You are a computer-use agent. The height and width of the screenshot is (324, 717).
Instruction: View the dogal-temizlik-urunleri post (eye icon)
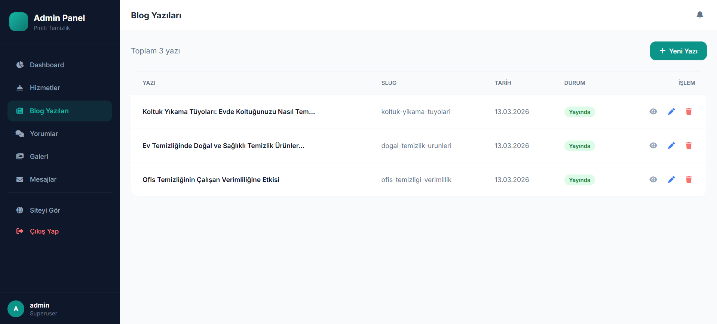tap(653, 145)
